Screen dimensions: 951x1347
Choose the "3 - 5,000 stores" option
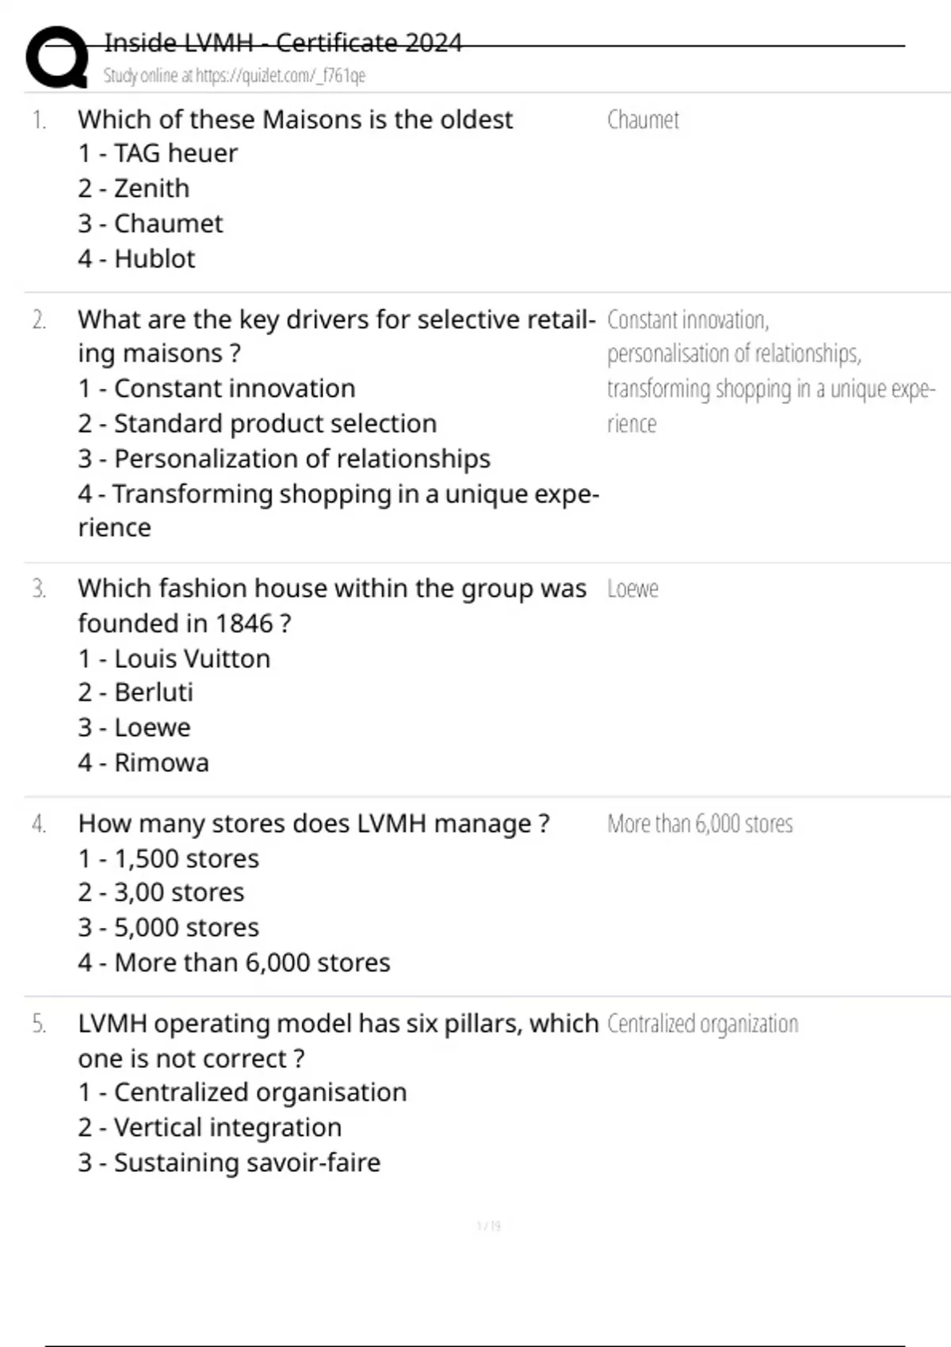pyautogui.click(x=169, y=927)
